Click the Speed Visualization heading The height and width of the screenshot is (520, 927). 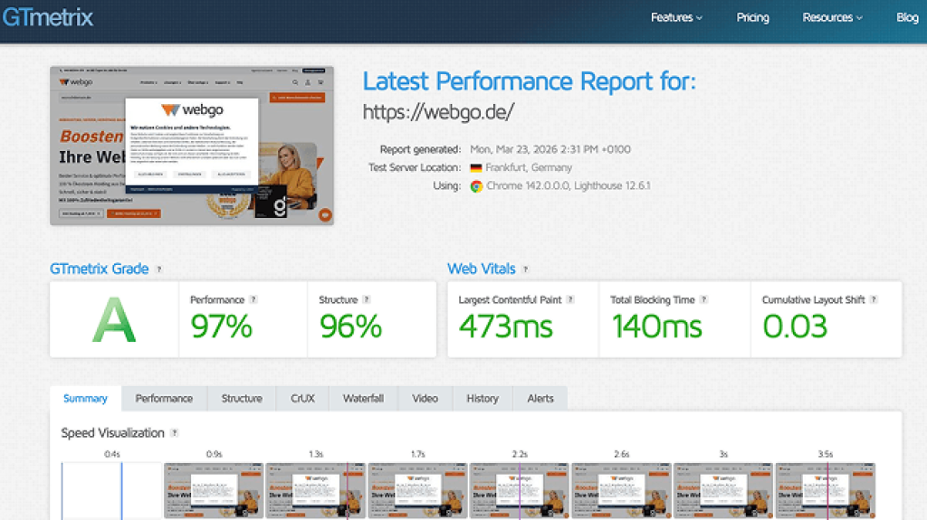click(x=112, y=433)
